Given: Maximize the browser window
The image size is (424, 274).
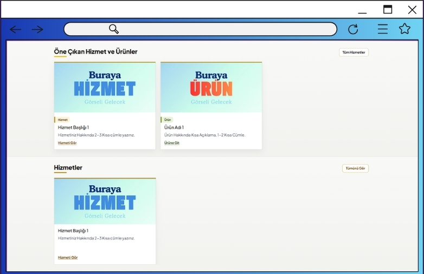Looking at the screenshot, I should coord(388,9).
